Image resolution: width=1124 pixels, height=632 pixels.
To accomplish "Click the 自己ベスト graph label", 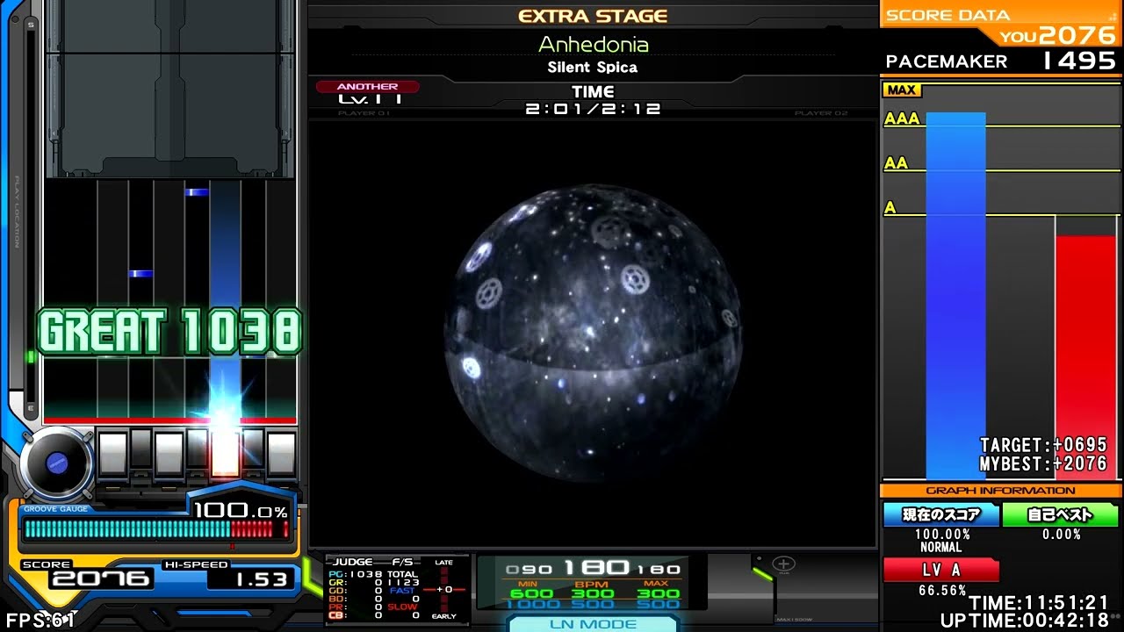I will coord(1061,514).
